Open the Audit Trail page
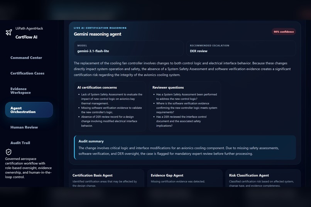Screen dimensions: 311x207 point(20,143)
